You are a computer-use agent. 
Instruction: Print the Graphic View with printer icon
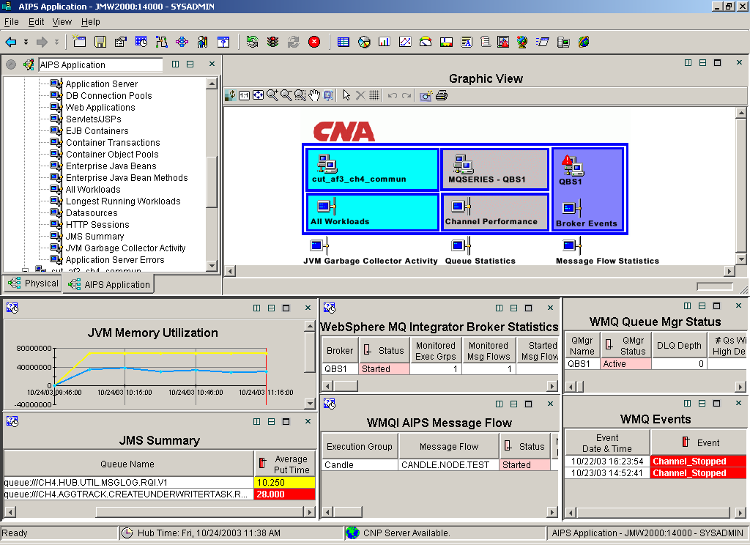(x=442, y=95)
